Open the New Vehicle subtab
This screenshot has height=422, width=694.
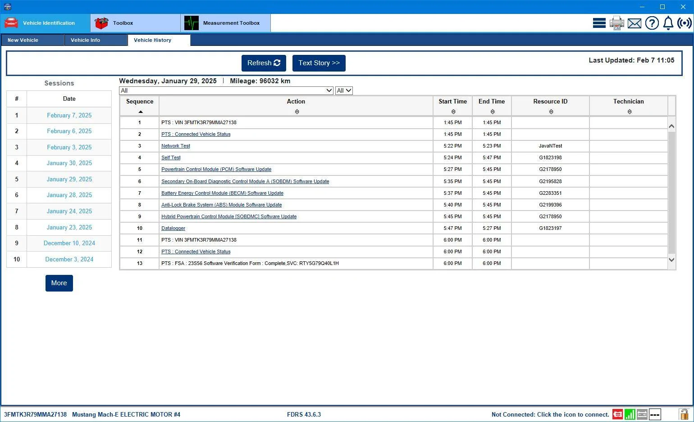[x=32, y=40]
